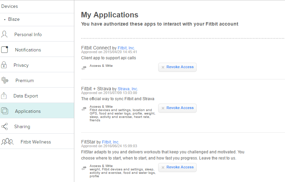This screenshot has height=182, width=285.
Task: Click the Notifications icon in sidebar
Action: 4,49
